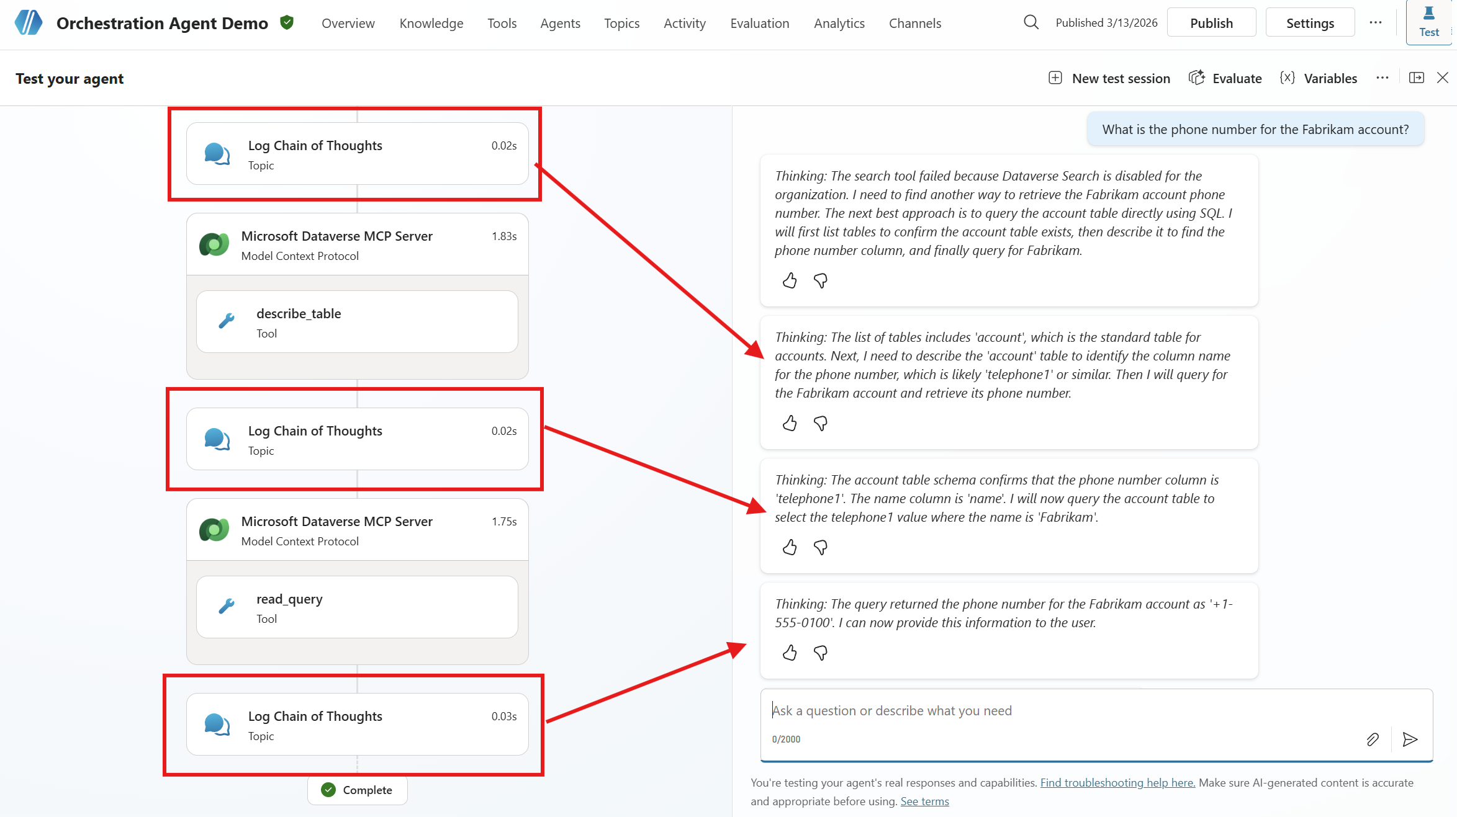Click the send message arrow icon
Screen dimensions: 1457x817
pos(1410,739)
